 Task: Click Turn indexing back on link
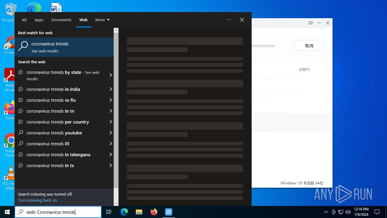coord(38,200)
